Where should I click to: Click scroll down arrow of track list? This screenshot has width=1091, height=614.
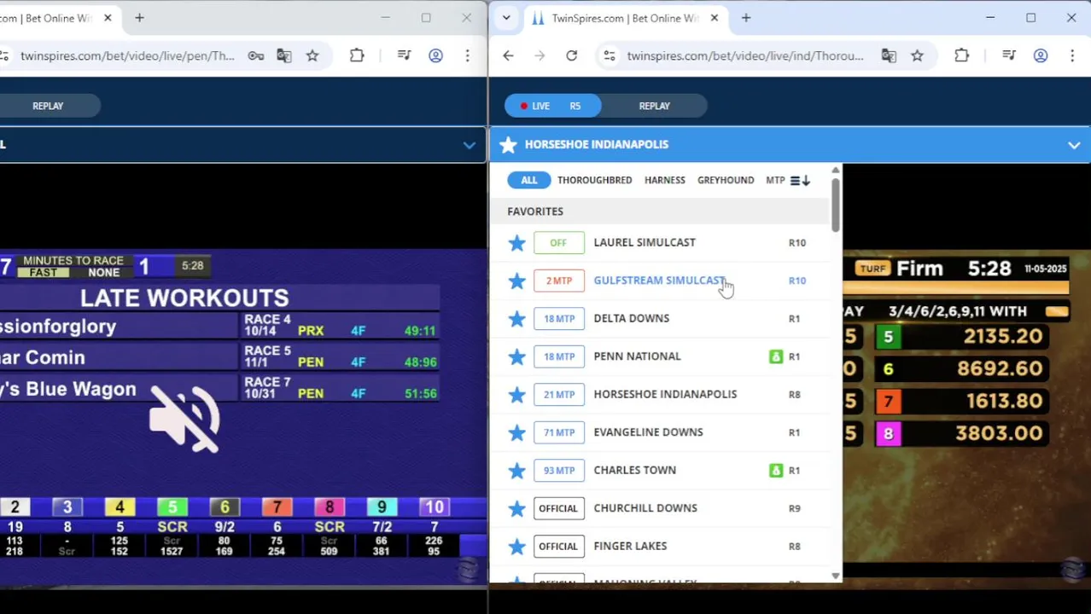[x=835, y=576]
